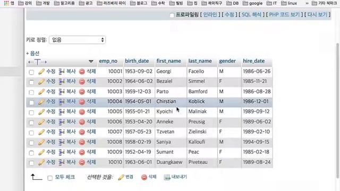Sort by the last_name column header
Viewport: 340px width, 191px height.
(x=200, y=61)
